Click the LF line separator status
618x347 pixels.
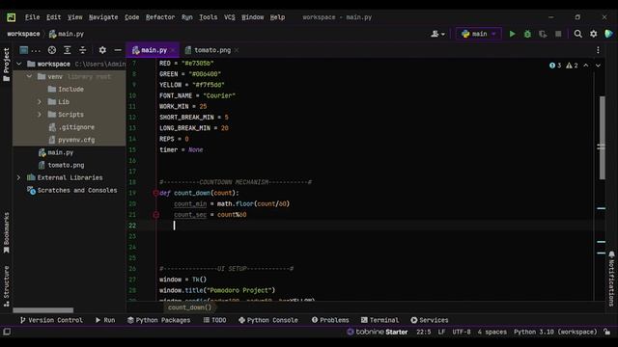pos(441,332)
